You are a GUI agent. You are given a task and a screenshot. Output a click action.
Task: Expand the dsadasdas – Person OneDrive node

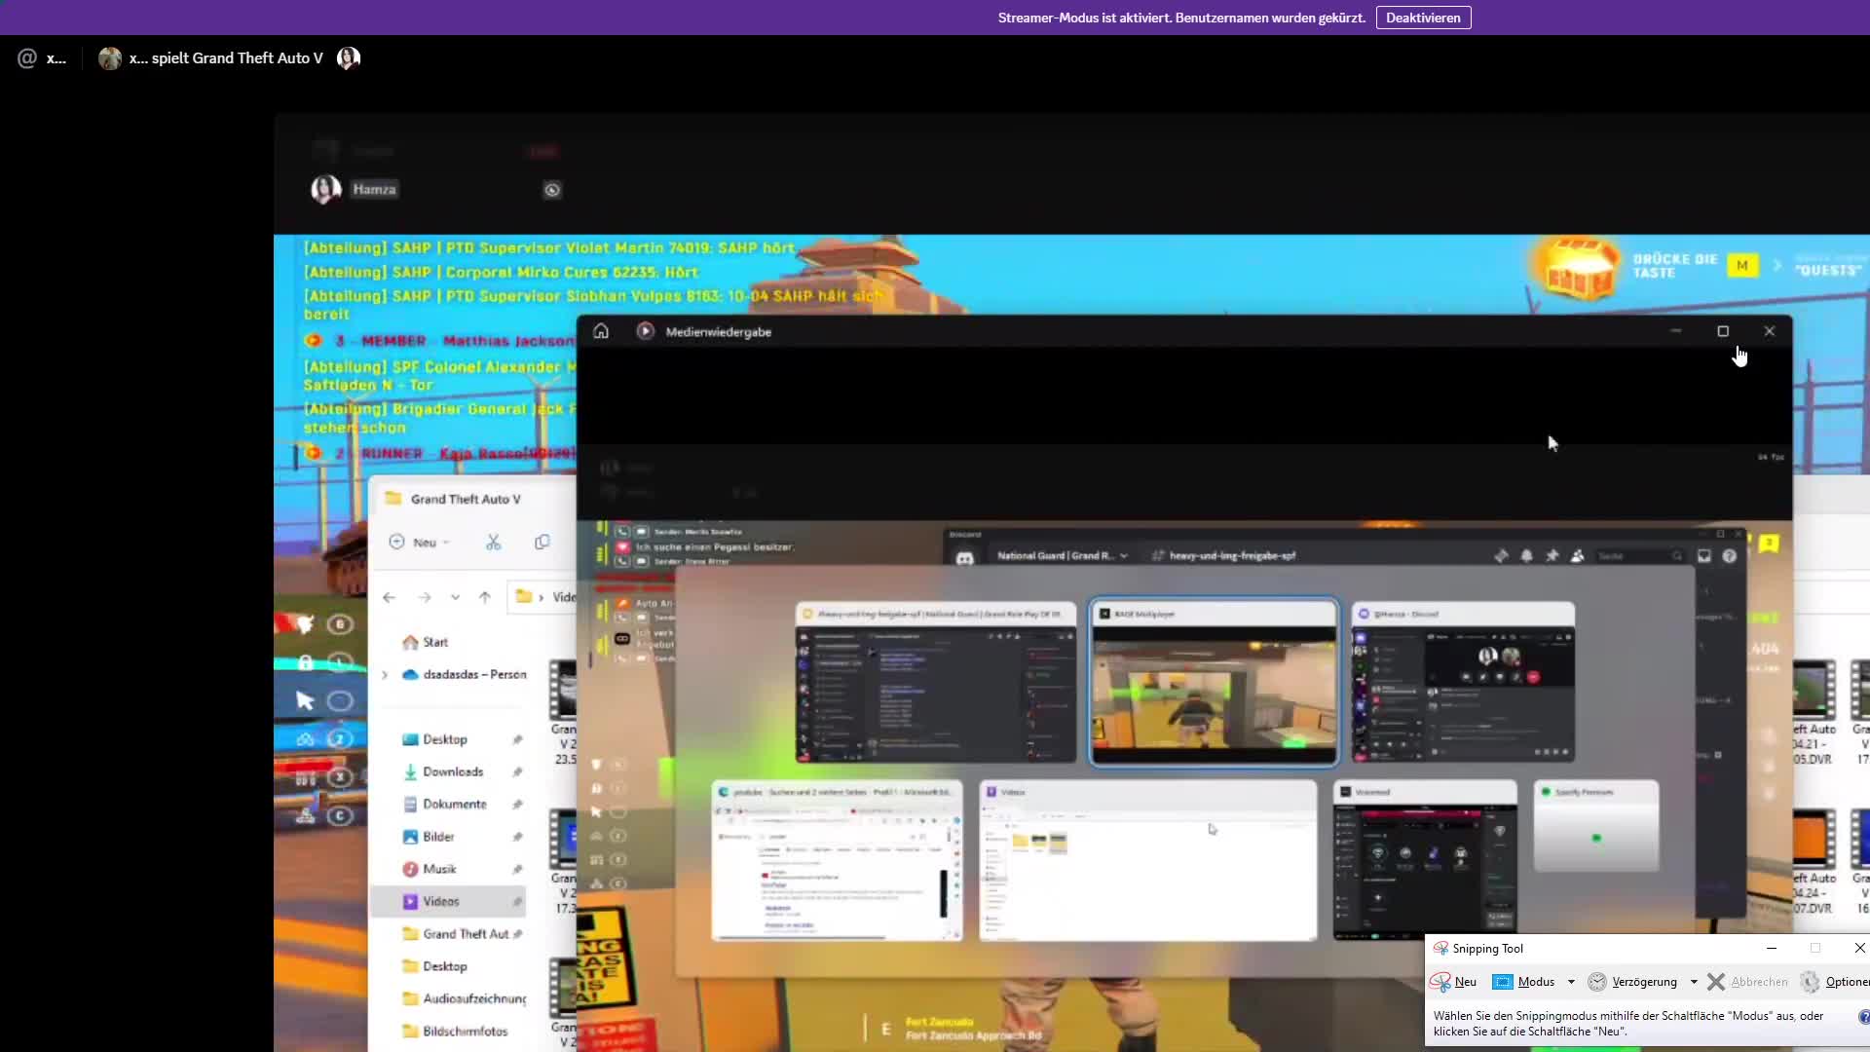(x=385, y=674)
